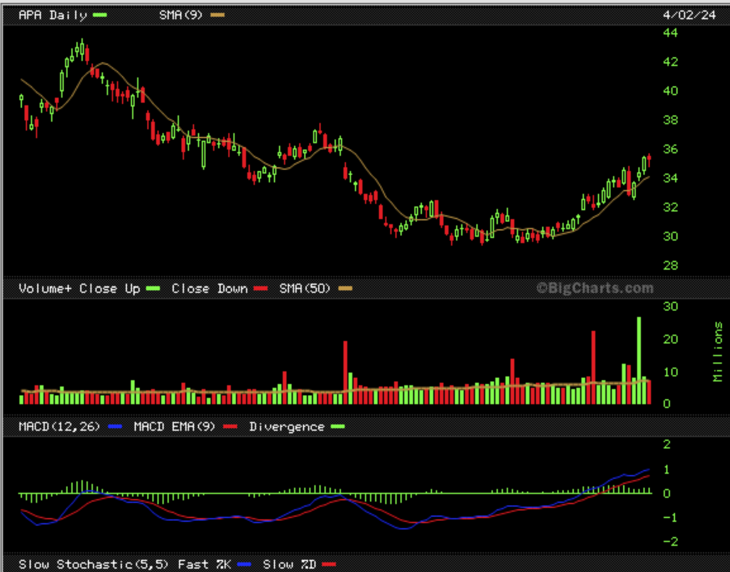The height and width of the screenshot is (572, 730).
Task: Click the tallest green volume bar
Action: [x=639, y=360]
